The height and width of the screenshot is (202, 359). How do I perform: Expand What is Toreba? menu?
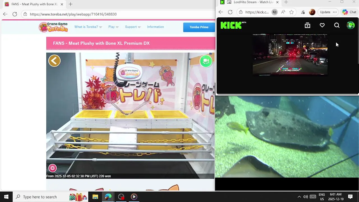[88, 27]
